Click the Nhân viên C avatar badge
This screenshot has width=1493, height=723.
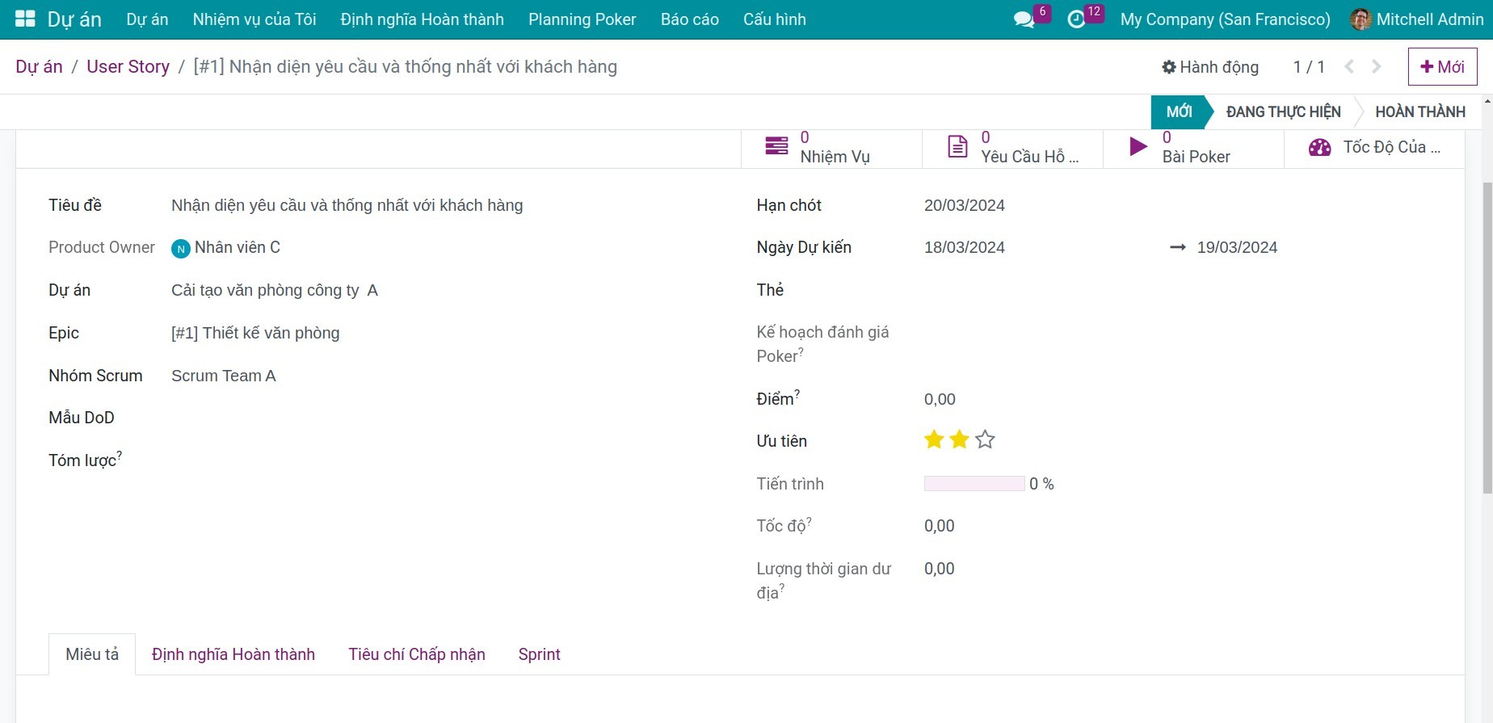coord(181,249)
